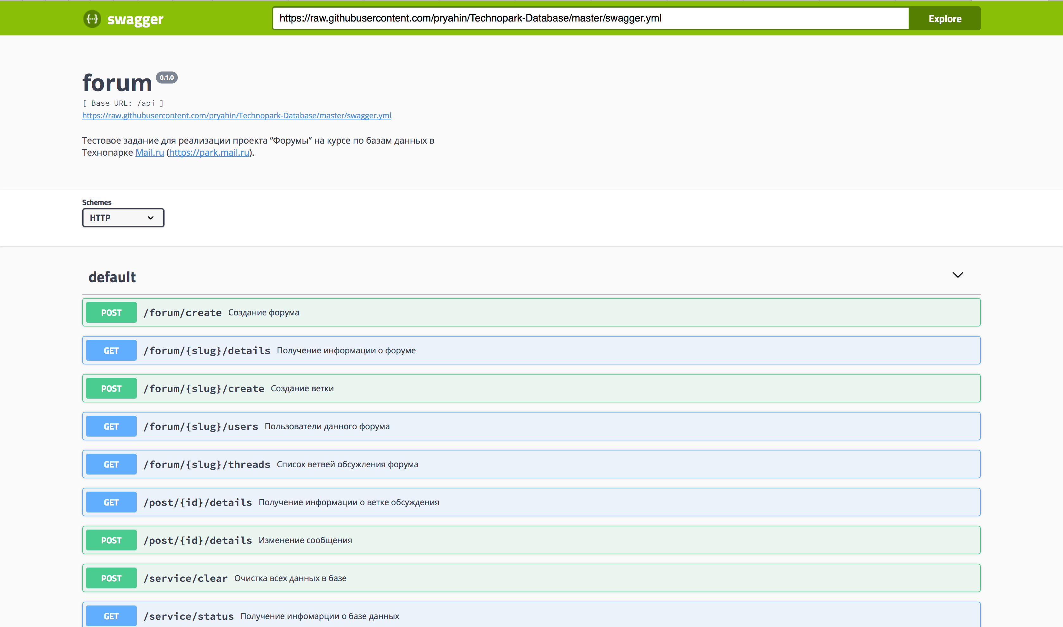Click the Explore button
Screen dimensions: 1063x627
tap(945, 19)
